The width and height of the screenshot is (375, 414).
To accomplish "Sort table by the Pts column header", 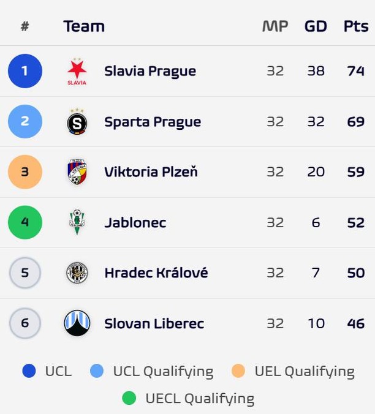I will pyautogui.click(x=356, y=26).
